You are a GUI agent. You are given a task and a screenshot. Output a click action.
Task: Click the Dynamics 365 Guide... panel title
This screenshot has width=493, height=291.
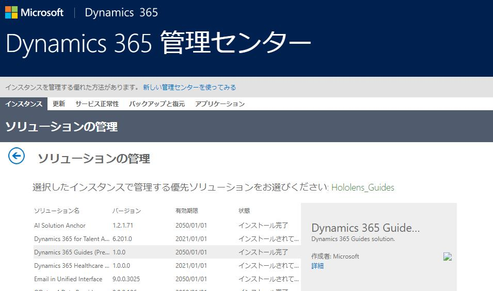365,228
